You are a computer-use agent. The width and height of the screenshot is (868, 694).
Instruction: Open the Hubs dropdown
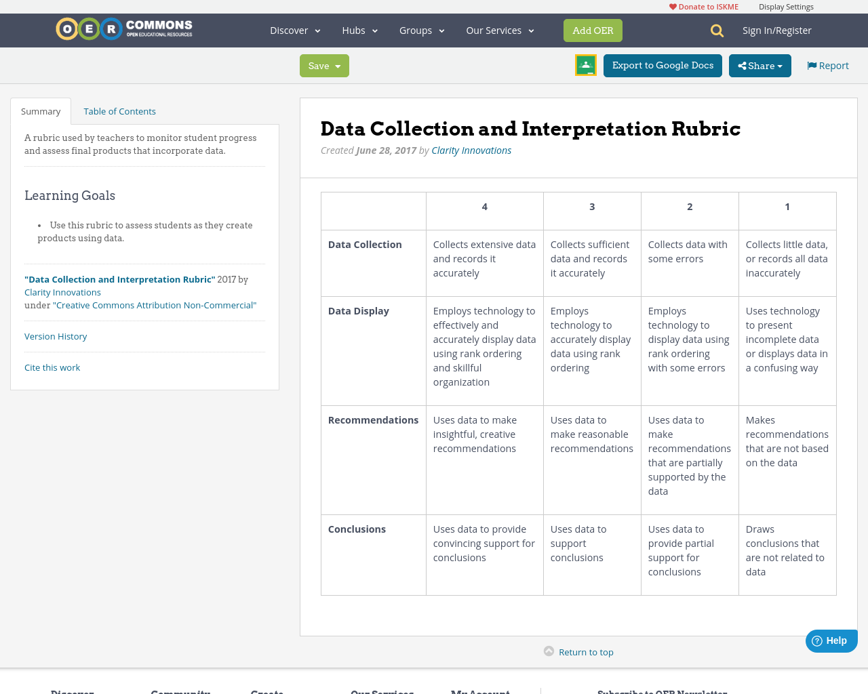(x=359, y=30)
